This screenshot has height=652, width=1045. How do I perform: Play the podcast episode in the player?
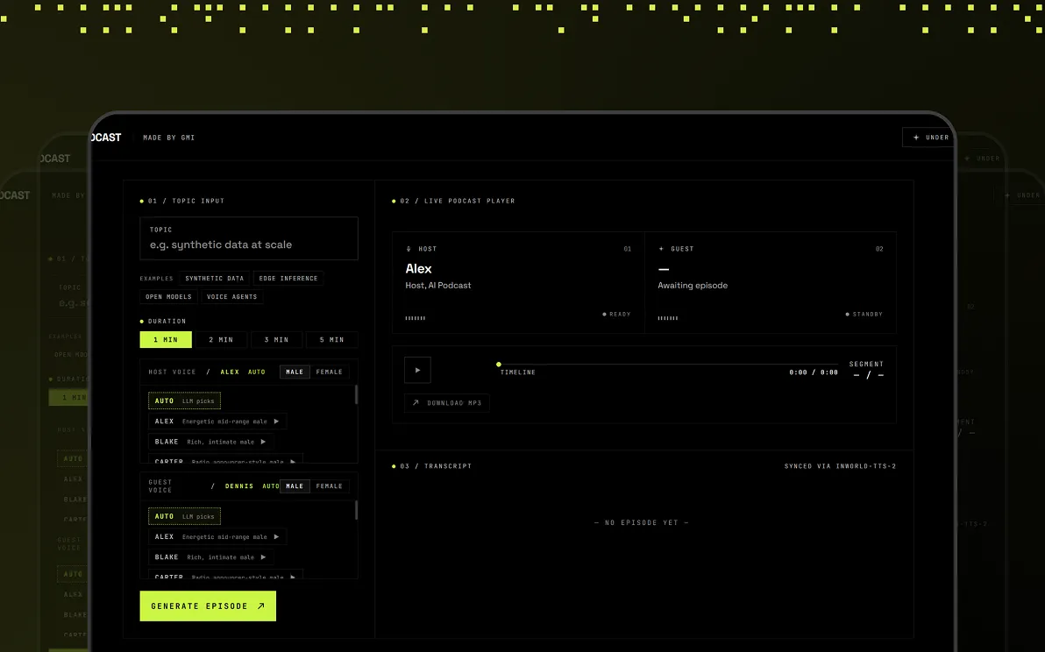tap(417, 370)
